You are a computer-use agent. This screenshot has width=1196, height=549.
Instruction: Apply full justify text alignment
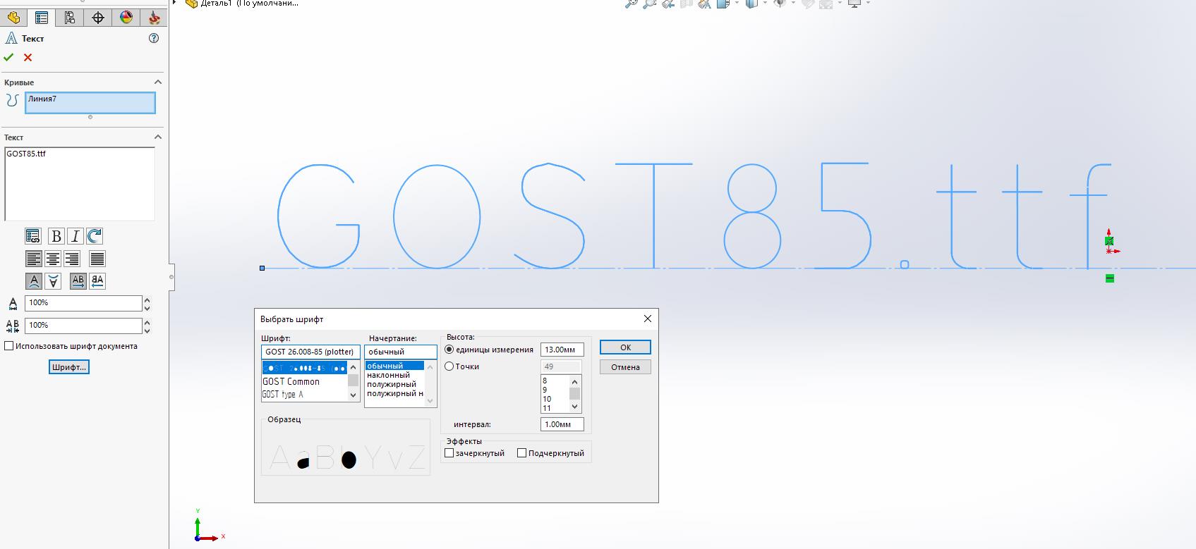(97, 259)
